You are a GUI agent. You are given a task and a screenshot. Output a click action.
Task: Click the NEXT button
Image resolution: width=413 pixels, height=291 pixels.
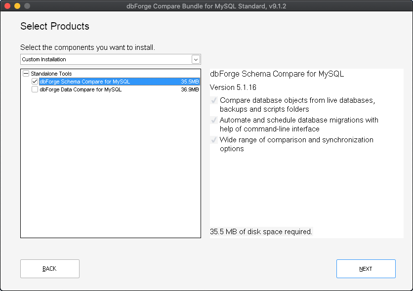[x=366, y=269]
